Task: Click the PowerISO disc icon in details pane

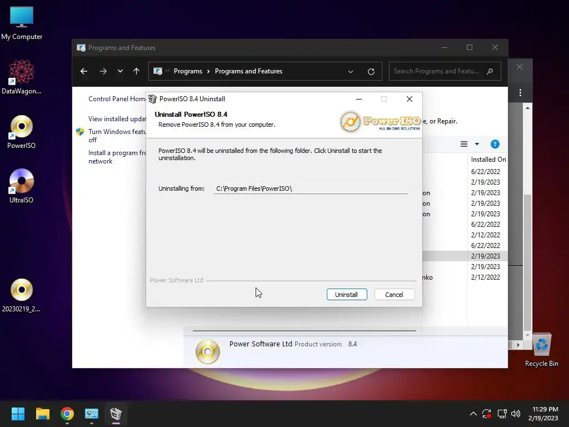Action: (x=208, y=352)
